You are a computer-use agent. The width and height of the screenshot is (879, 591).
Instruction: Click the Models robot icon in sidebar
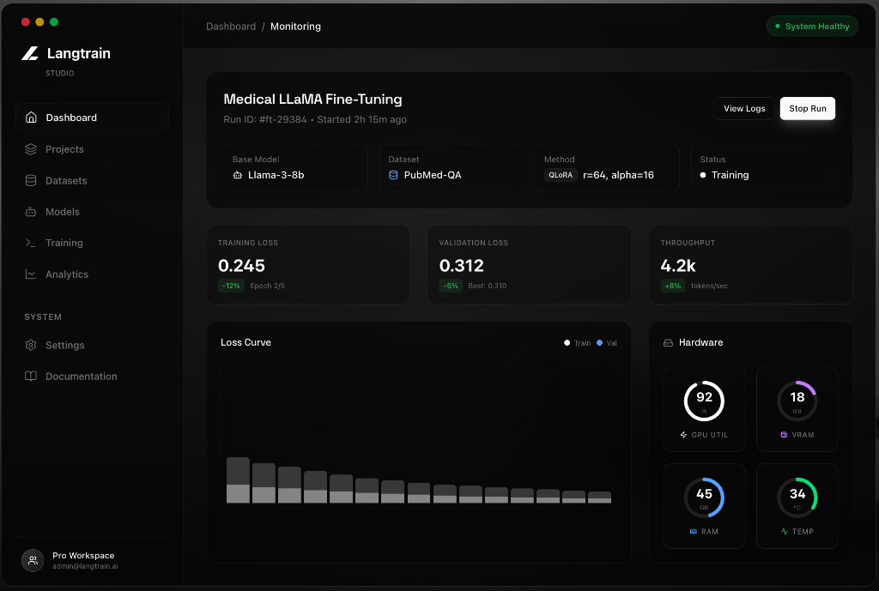pyautogui.click(x=31, y=212)
